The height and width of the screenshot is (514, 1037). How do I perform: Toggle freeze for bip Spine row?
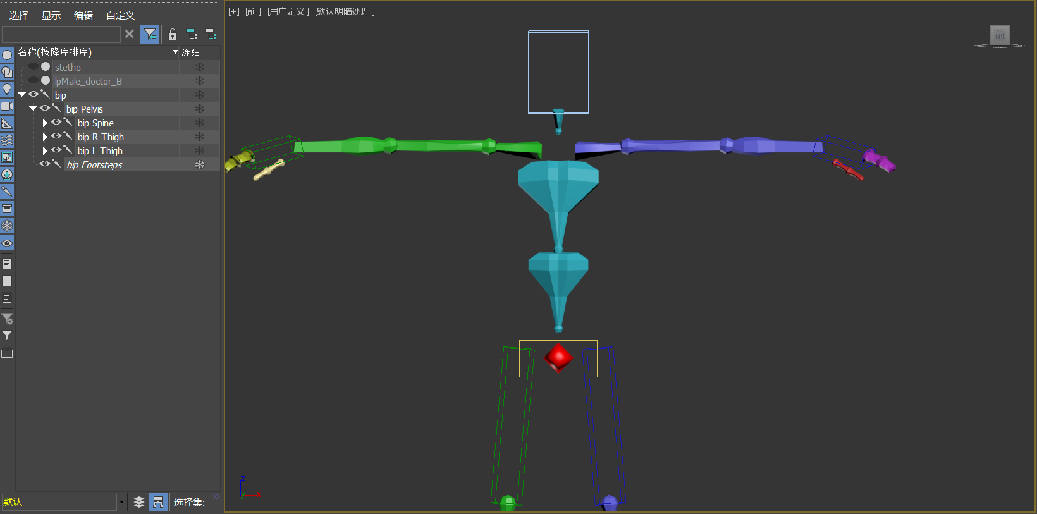200,123
